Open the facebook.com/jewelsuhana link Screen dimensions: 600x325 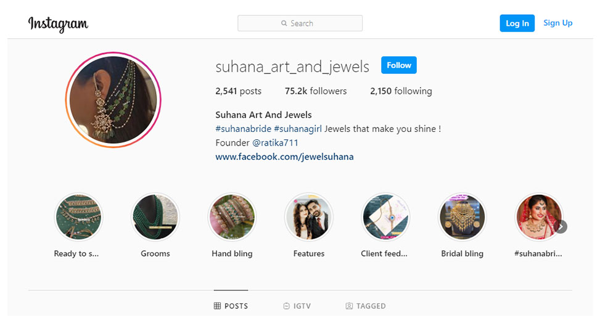(284, 157)
